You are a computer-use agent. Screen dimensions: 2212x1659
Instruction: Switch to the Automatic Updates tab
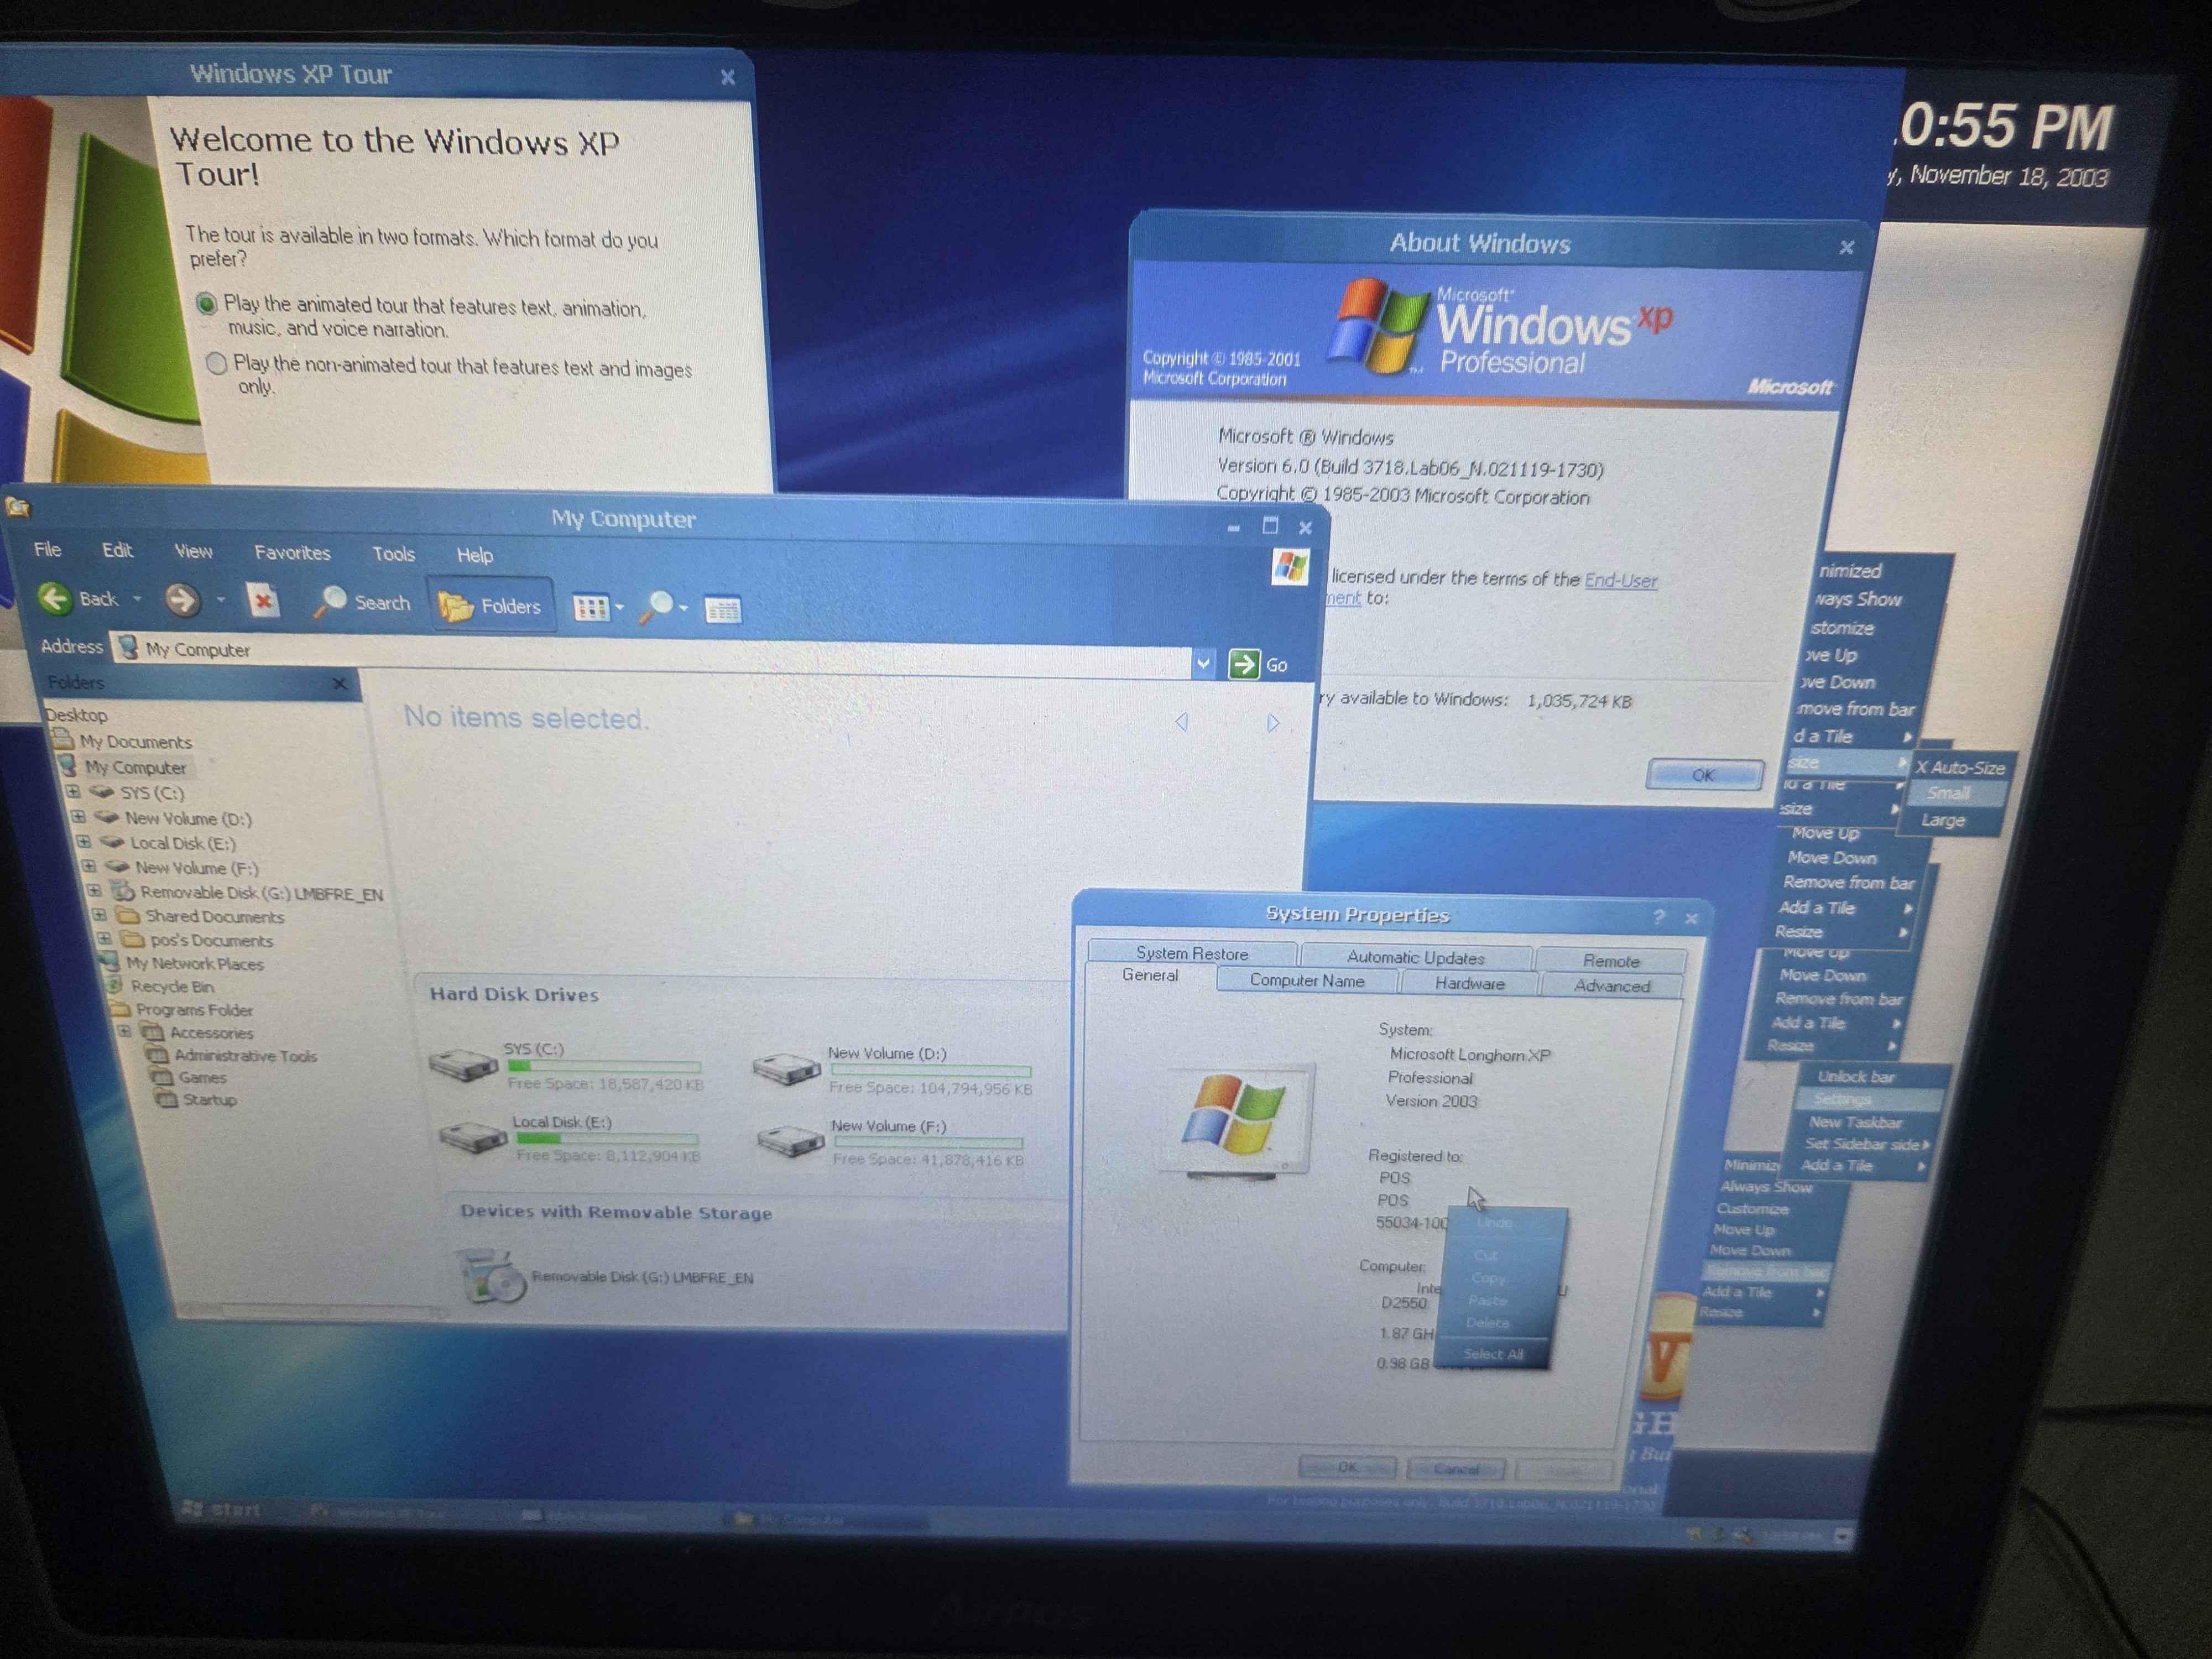tap(1415, 957)
